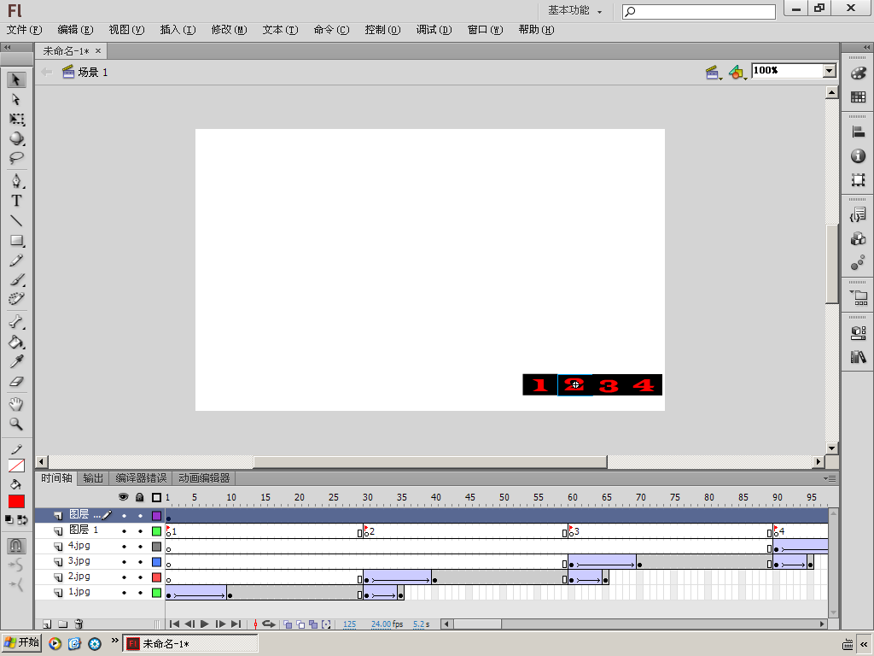The width and height of the screenshot is (874, 656).
Task: Open the red fill color swatch
Action: [x=16, y=501]
